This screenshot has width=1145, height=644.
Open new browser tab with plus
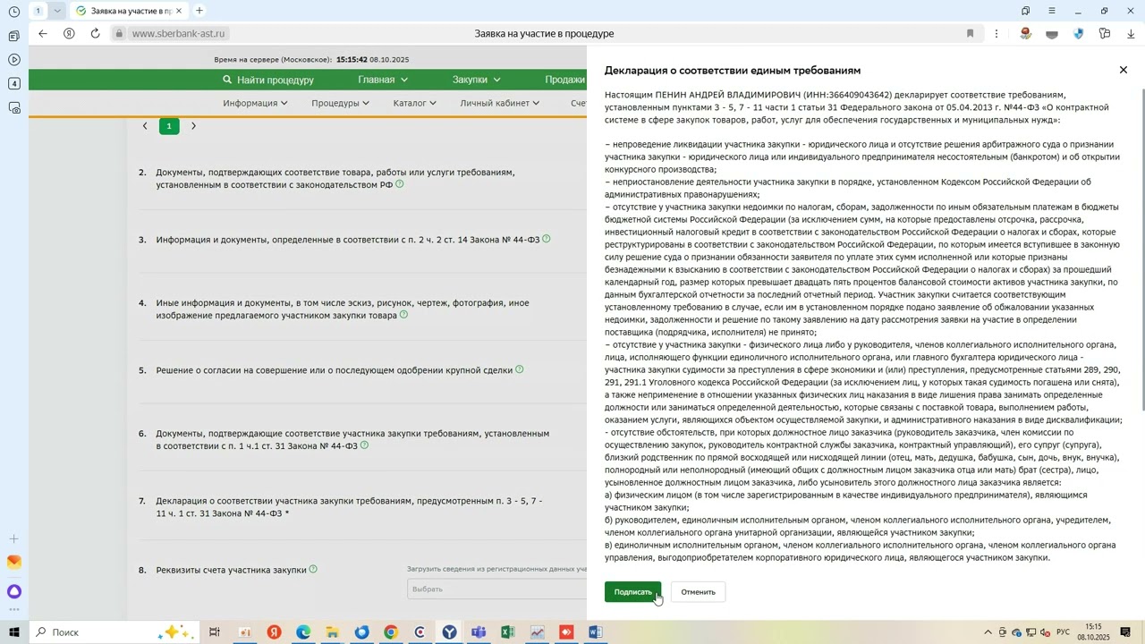199,11
